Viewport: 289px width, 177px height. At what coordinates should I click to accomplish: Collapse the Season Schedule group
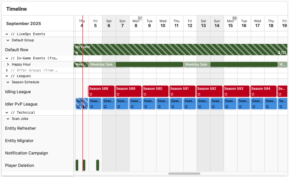[8, 82]
